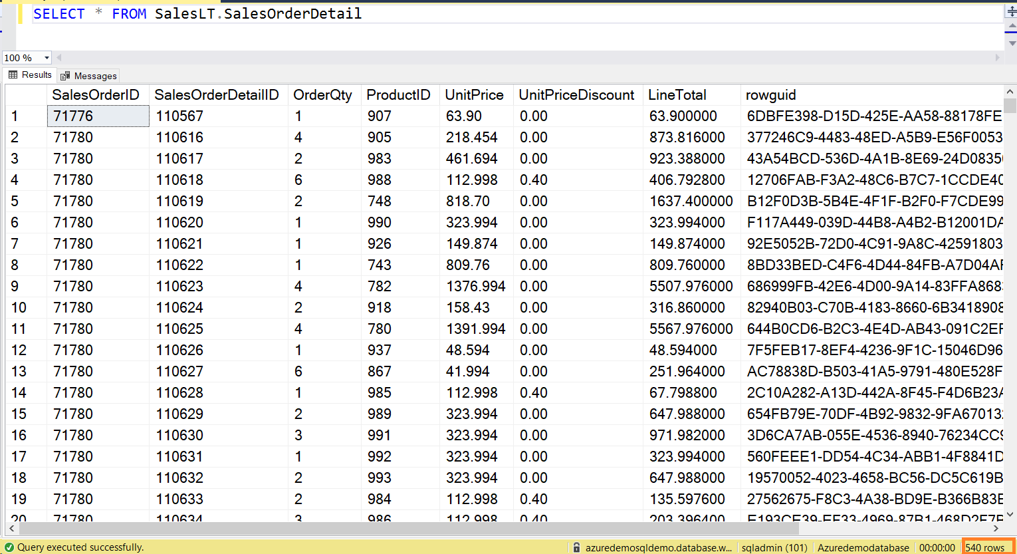
Task: Click the padlock icon in the status bar
Action: click(x=575, y=546)
